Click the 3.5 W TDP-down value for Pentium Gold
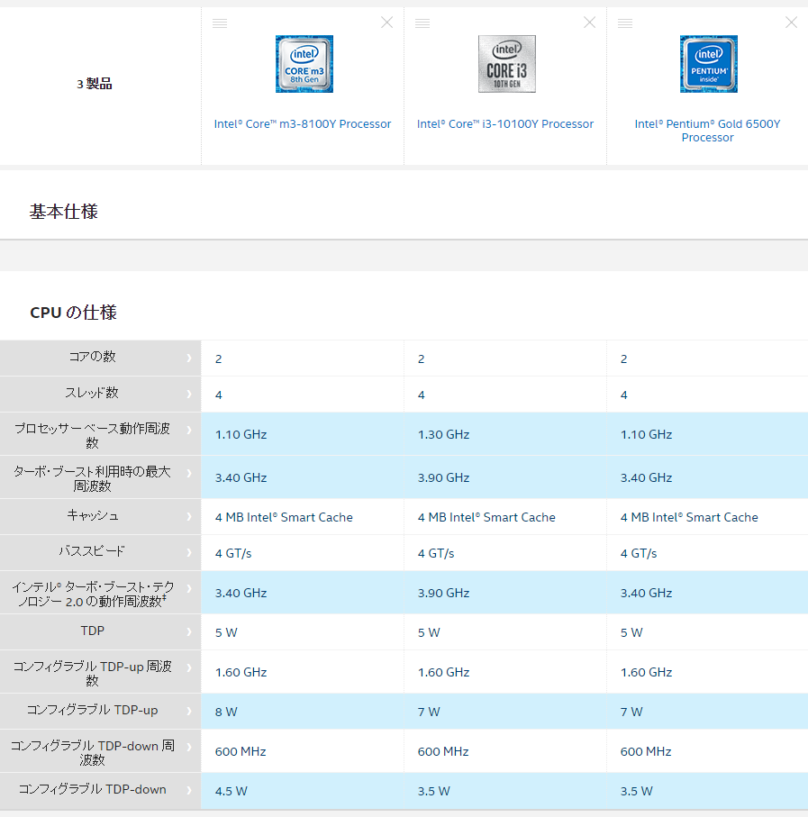The image size is (808, 817). (x=637, y=791)
